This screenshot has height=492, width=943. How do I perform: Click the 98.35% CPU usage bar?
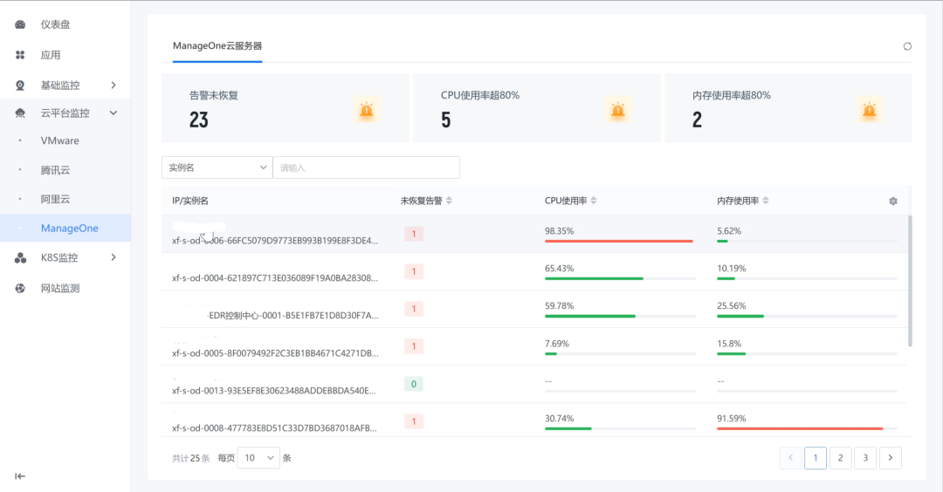point(620,241)
